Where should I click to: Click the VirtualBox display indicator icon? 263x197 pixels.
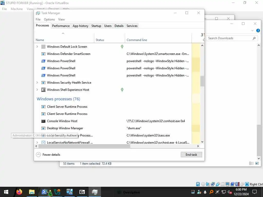click(x=228, y=184)
